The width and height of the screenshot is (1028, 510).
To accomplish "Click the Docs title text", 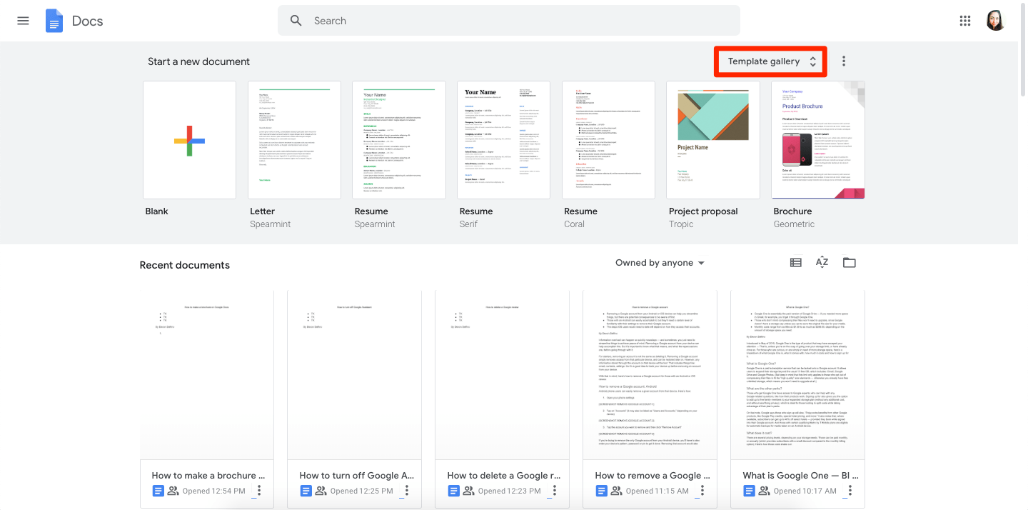I will coord(88,21).
